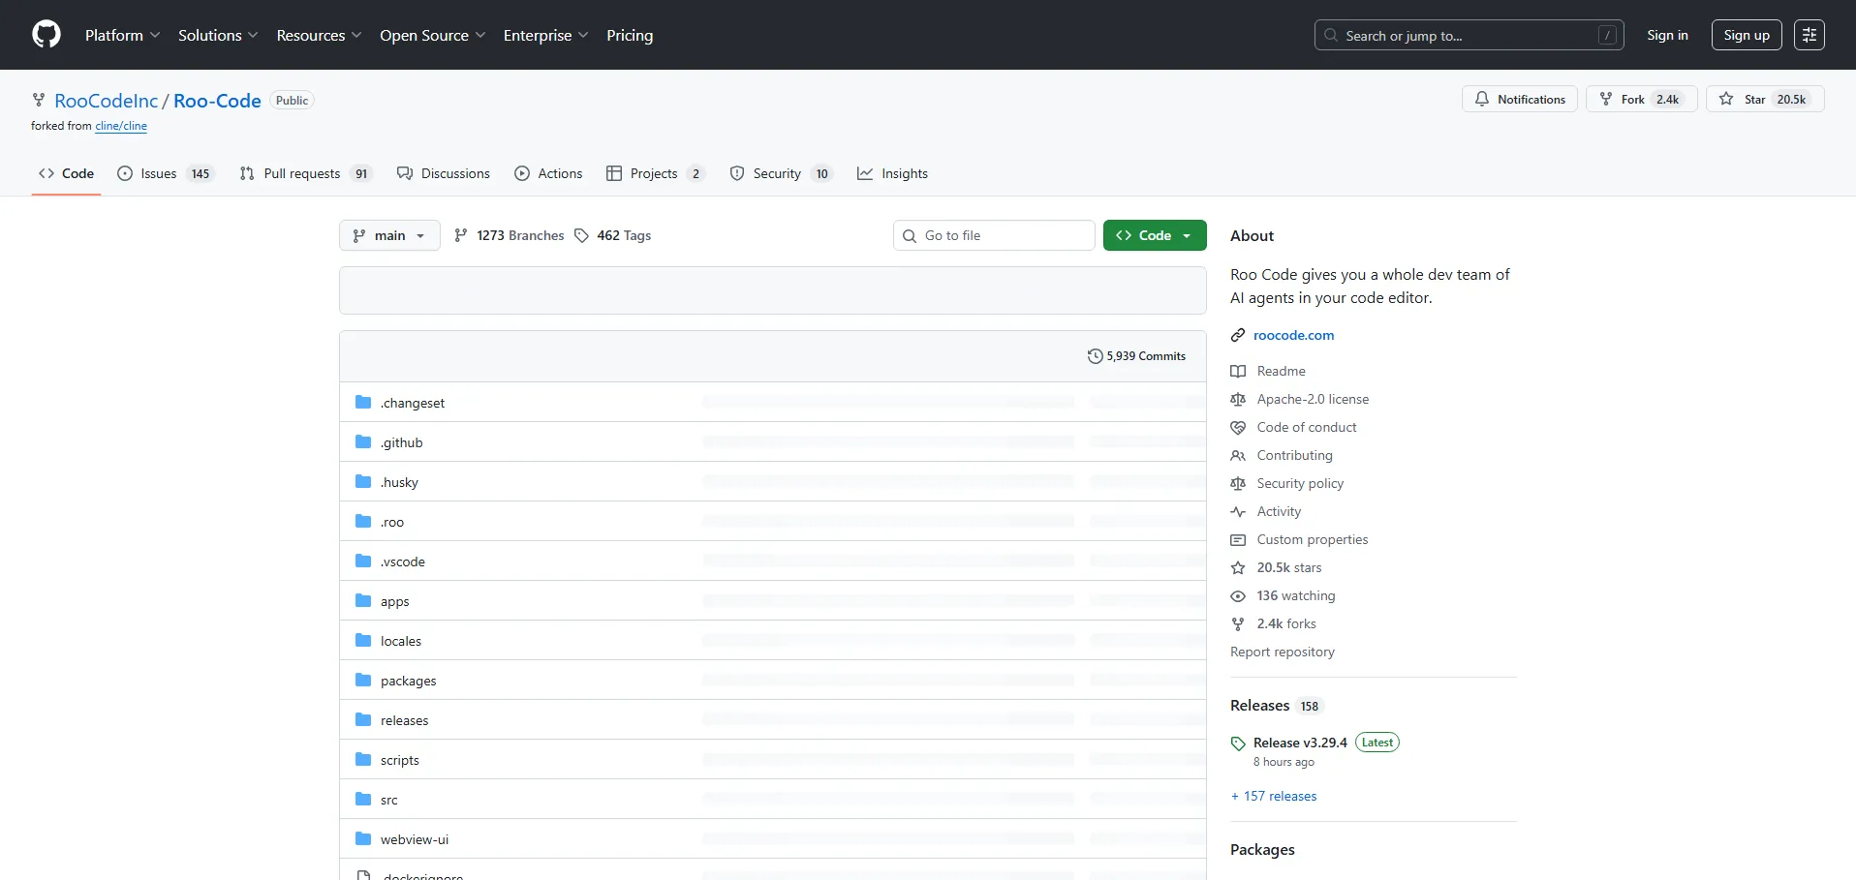Click the GitHub logo icon
The image size is (1856, 880).
(x=46, y=35)
